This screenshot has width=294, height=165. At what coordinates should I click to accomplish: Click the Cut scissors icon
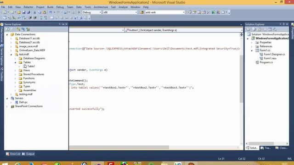[x=35, y=12]
